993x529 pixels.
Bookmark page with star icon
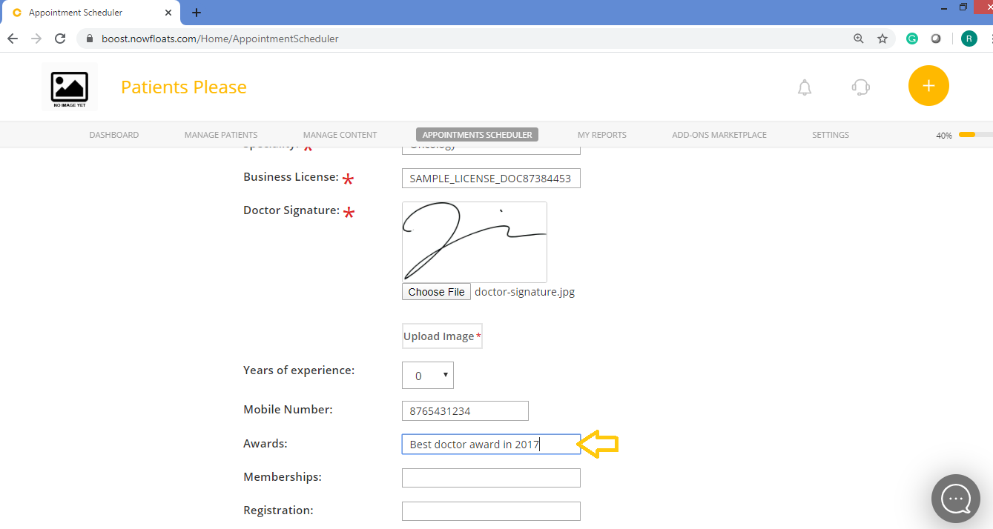(883, 39)
